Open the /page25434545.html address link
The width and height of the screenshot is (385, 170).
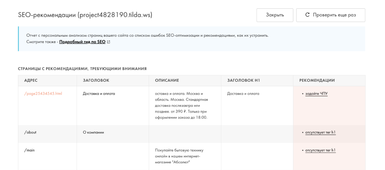(43, 94)
